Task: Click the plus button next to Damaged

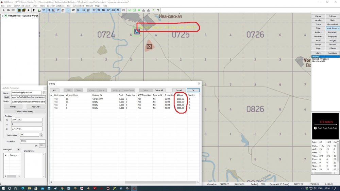Action: pos(19,149)
